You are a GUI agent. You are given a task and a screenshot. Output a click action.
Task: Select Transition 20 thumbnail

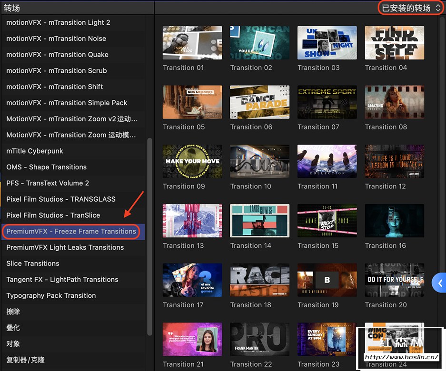[395, 280]
